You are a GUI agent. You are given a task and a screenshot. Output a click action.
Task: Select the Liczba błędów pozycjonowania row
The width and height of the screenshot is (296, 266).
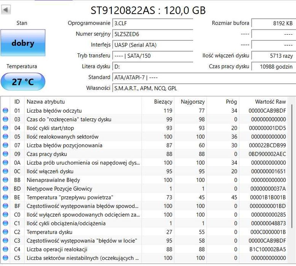[144, 145]
